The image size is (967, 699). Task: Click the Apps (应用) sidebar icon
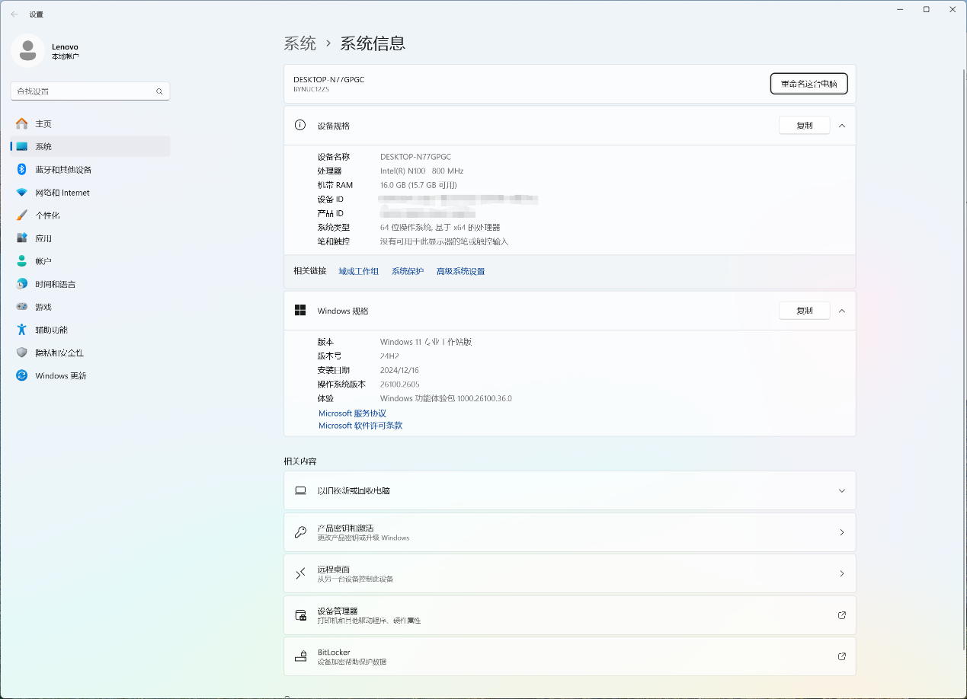(22, 238)
